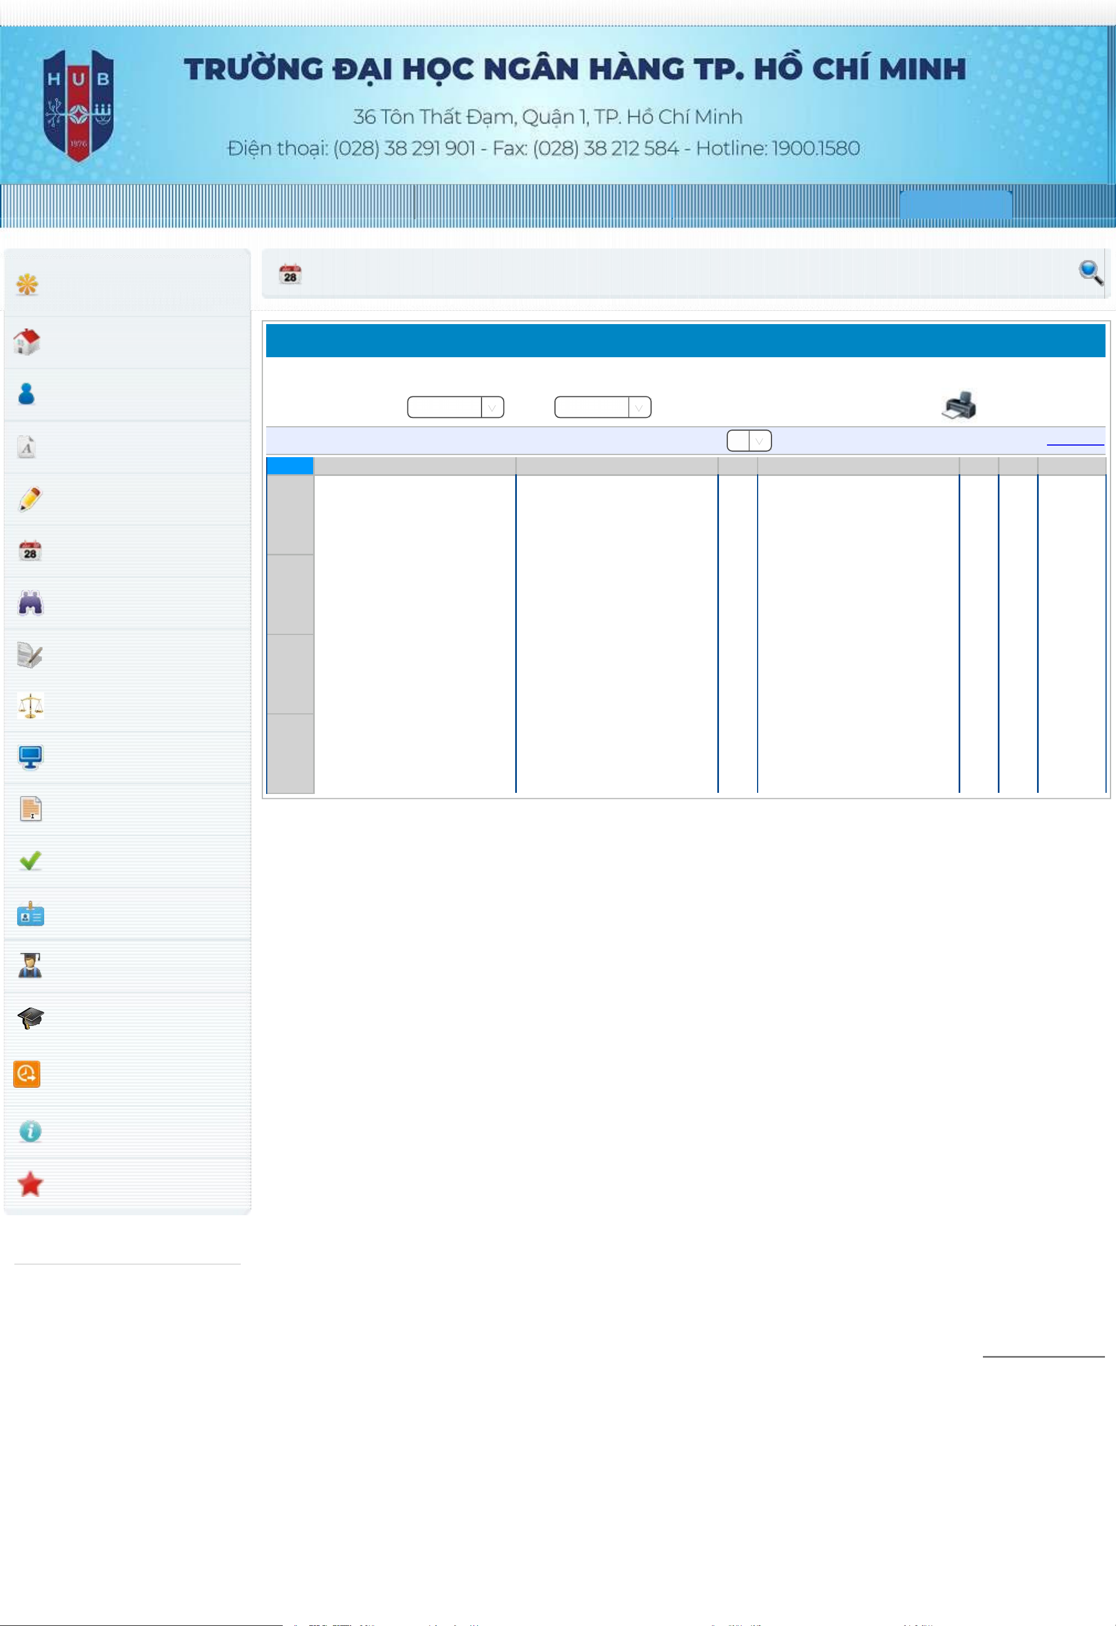1116x1626 pixels.
Task: Click the HUB shield logo in header
Action: coord(78,105)
